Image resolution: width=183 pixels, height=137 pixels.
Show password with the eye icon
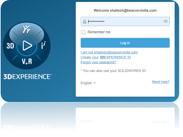pyautogui.click(x=165, y=21)
